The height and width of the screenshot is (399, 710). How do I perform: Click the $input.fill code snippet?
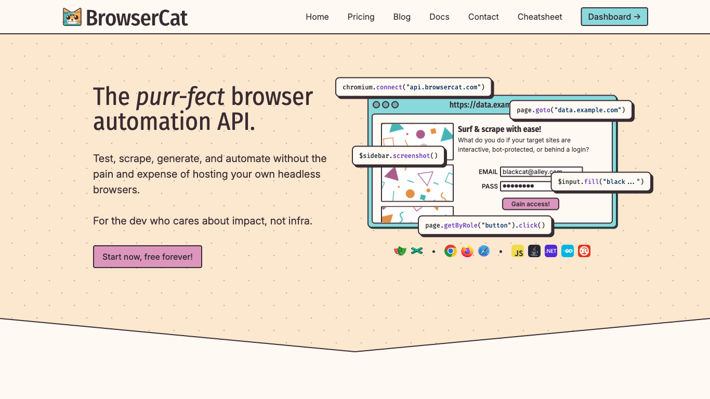601,181
